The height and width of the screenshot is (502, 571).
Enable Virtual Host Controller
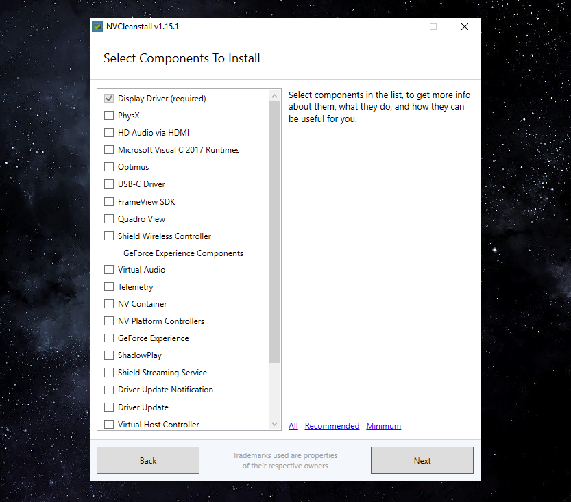click(109, 424)
